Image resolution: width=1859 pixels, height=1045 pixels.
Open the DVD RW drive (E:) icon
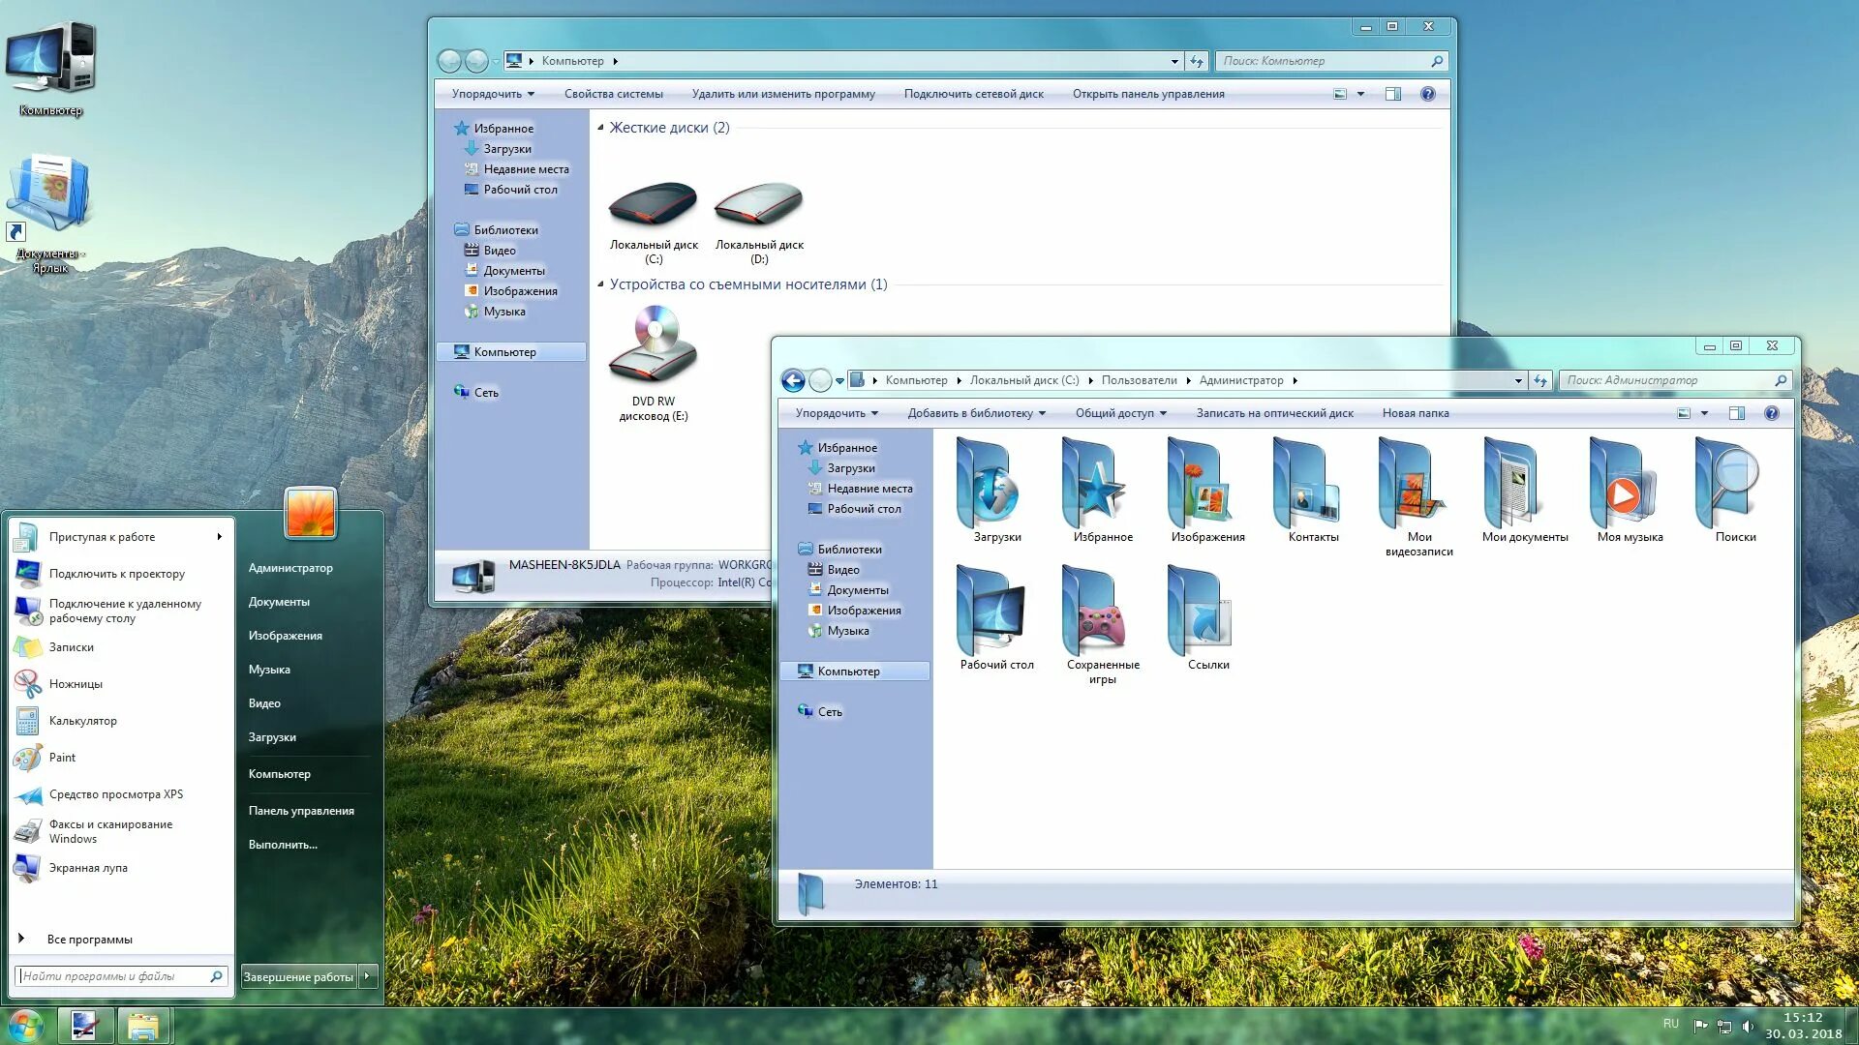654,344
